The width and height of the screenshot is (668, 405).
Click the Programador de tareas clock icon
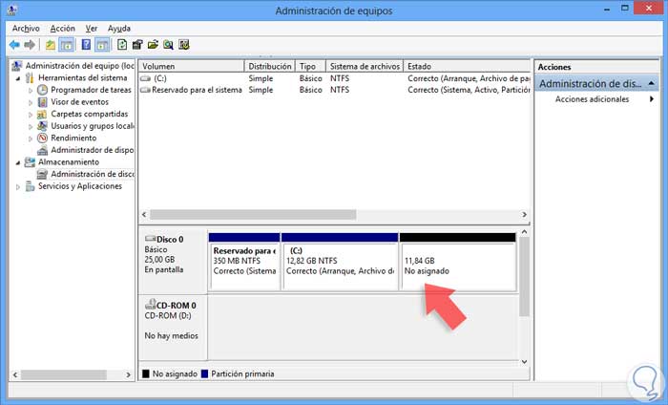click(42, 90)
